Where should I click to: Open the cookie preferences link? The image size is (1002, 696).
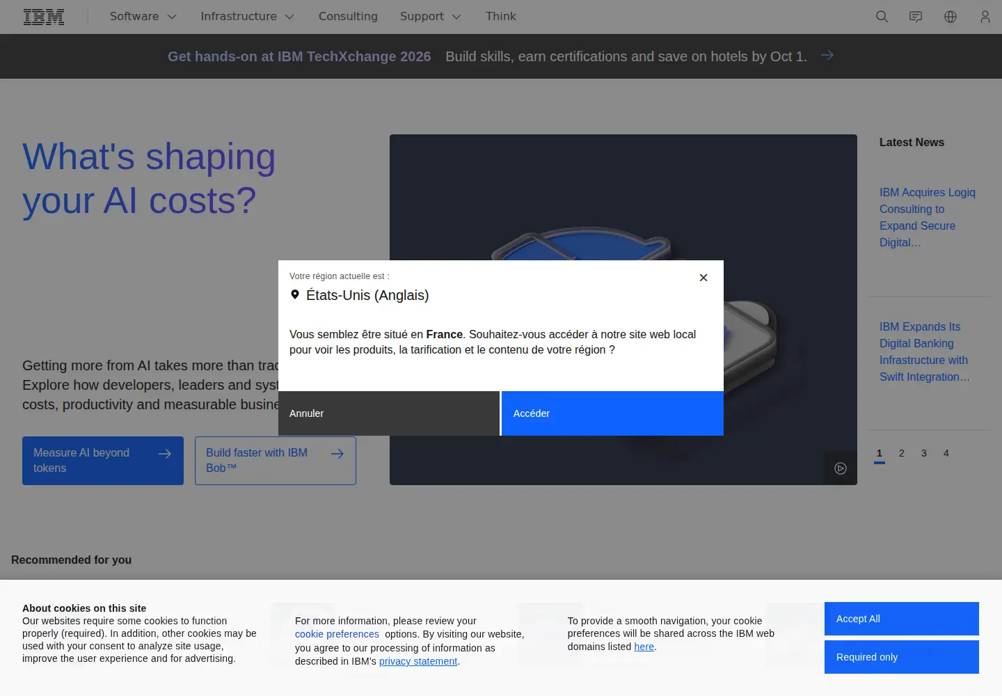coord(337,634)
